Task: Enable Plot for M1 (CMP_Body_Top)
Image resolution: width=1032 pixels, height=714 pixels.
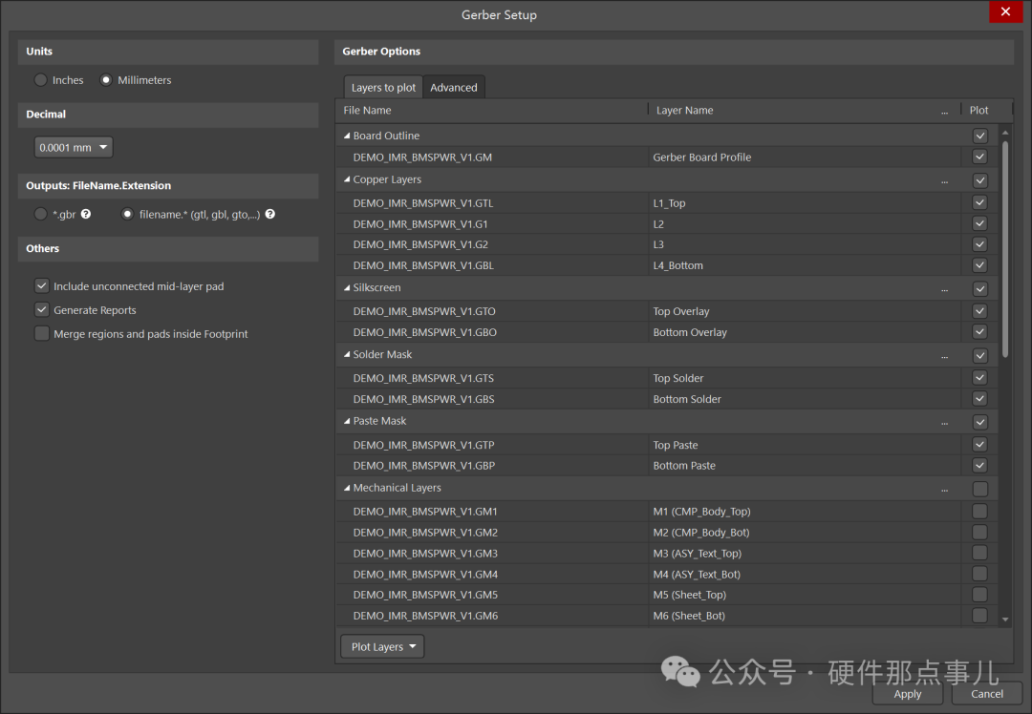Action: pos(980,511)
